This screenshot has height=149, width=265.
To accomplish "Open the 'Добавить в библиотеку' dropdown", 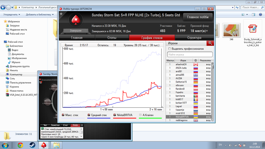I will [40, 14].
